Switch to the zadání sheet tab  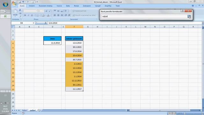tap(33, 111)
